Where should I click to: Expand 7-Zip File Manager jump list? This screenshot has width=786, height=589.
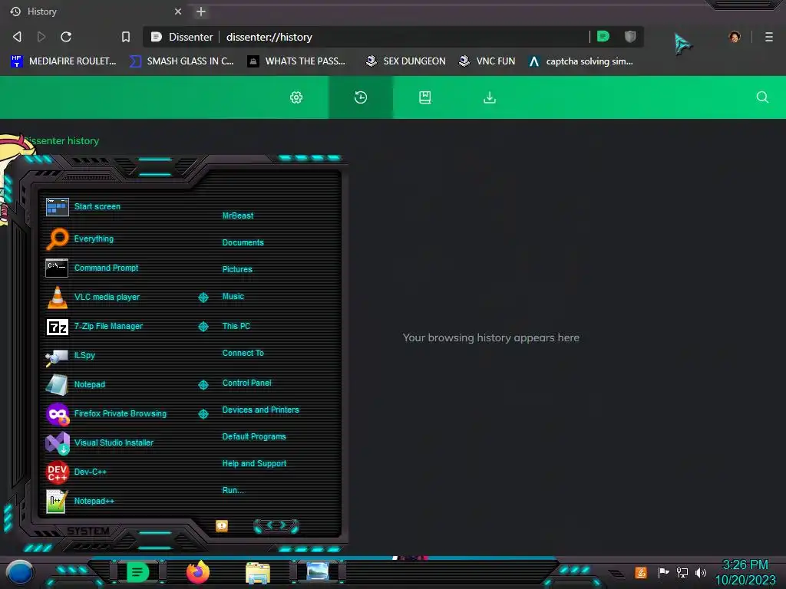(203, 327)
